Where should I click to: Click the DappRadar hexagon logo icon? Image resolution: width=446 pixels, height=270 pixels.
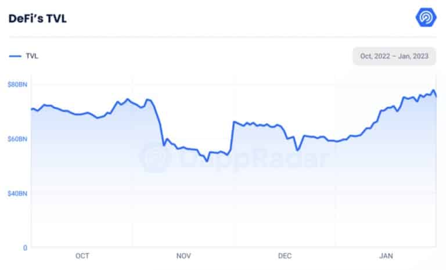(426, 17)
